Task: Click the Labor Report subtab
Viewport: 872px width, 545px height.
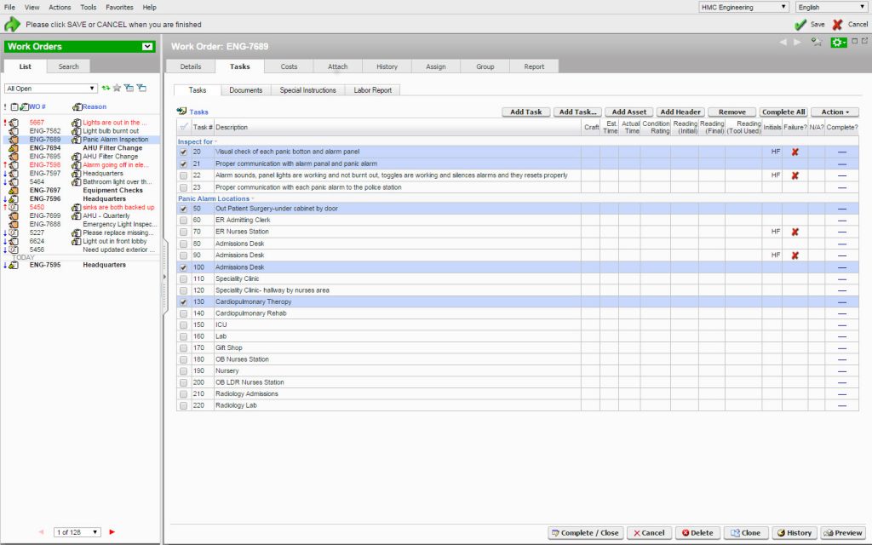Action: (x=373, y=90)
